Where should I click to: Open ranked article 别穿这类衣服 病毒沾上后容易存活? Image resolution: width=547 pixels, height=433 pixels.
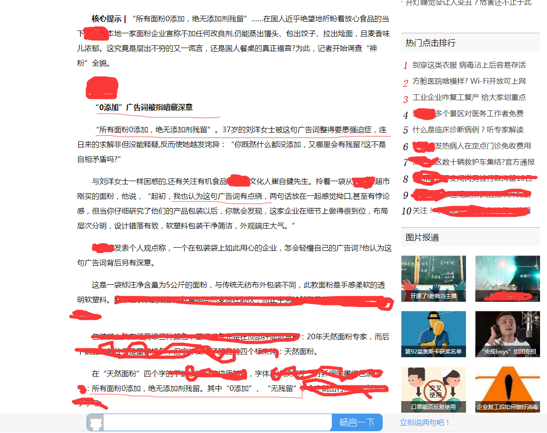pos(468,65)
